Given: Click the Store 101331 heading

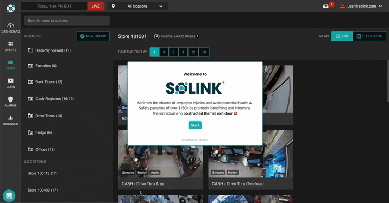Looking at the screenshot, I should [x=132, y=36].
